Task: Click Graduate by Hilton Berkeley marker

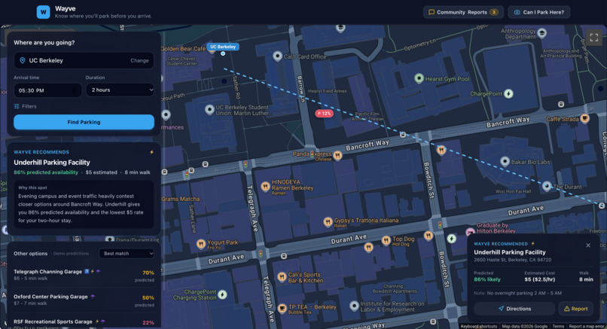Action: 470,232
